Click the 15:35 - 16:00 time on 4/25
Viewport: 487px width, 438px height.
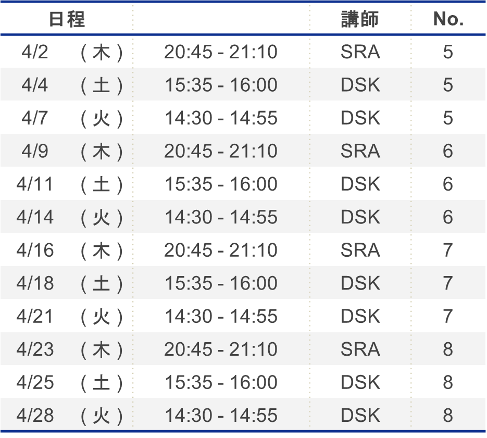point(221,383)
